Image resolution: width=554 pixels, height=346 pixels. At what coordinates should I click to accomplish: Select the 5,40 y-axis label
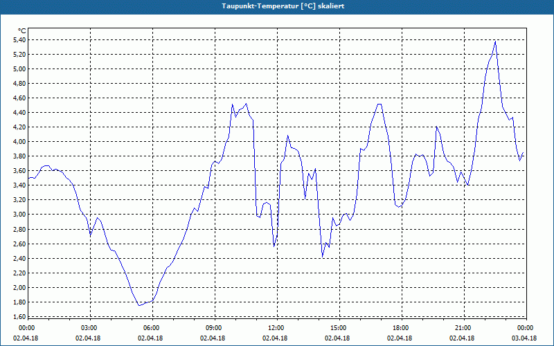20,40
